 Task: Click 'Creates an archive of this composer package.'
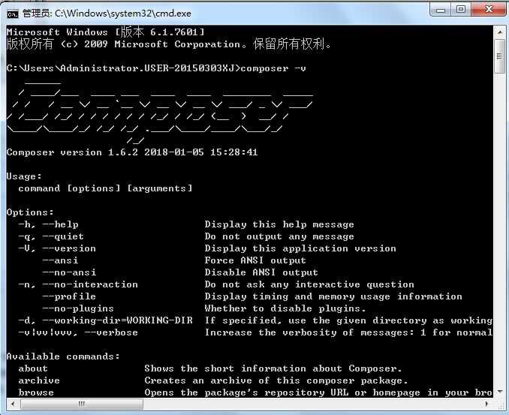[x=276, y=380]
